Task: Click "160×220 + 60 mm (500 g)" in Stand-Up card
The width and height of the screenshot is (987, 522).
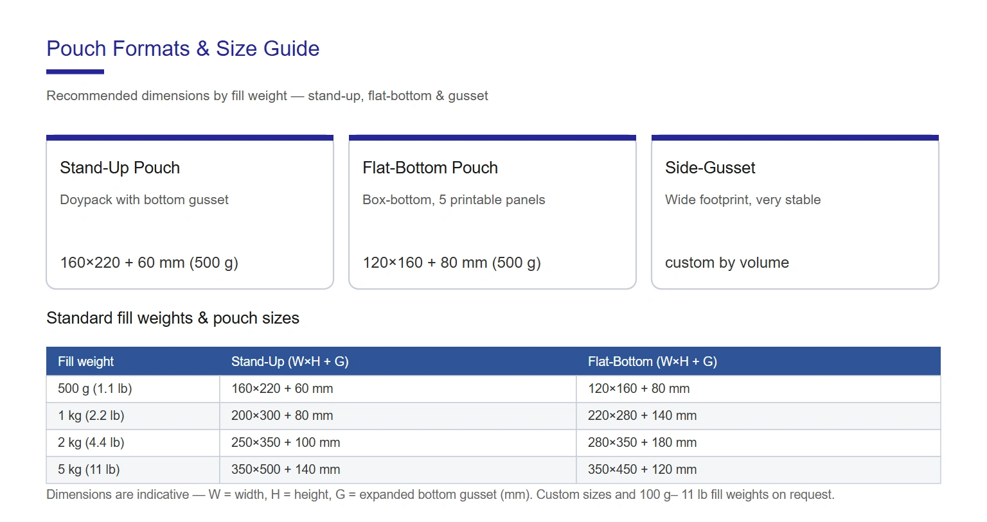Action: pos(149,263)
